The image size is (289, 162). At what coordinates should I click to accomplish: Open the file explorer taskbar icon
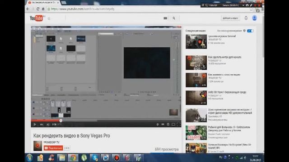[62, 158]
